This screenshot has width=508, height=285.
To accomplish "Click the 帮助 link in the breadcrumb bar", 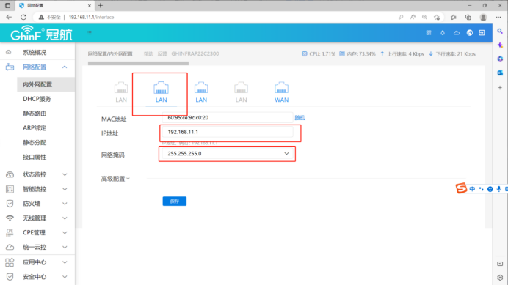I will 148,53.
